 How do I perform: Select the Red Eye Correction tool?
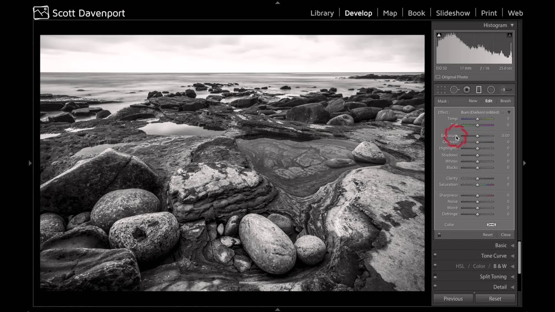click(467, 90)
